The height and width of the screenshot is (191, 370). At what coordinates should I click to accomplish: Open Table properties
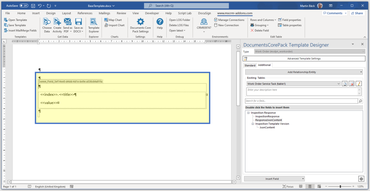pos(289,25)
